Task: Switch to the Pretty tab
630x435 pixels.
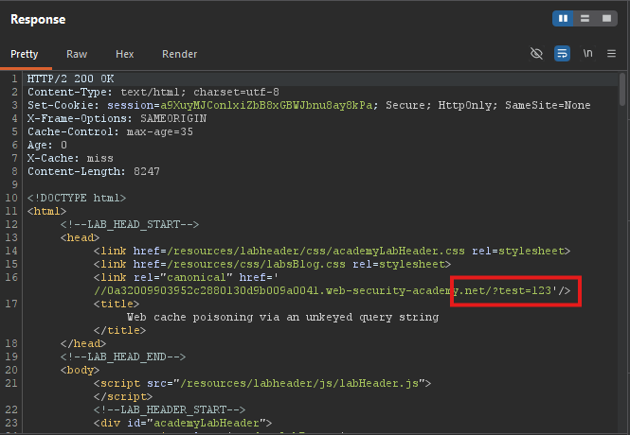Action: pos(24,54)
